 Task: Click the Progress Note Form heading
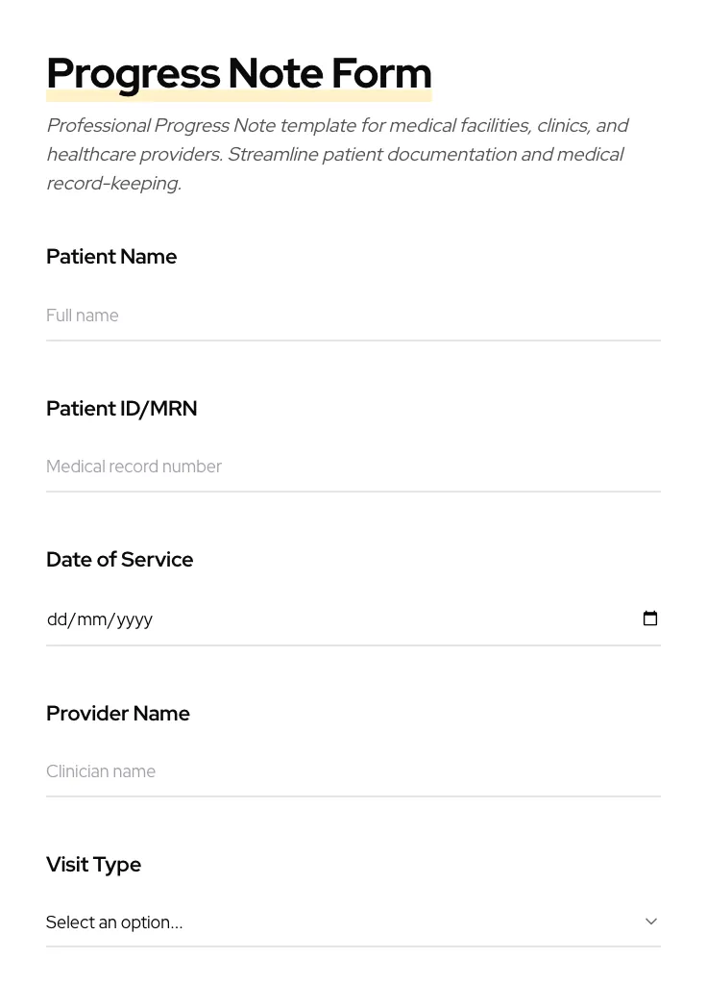click(238, 74)
